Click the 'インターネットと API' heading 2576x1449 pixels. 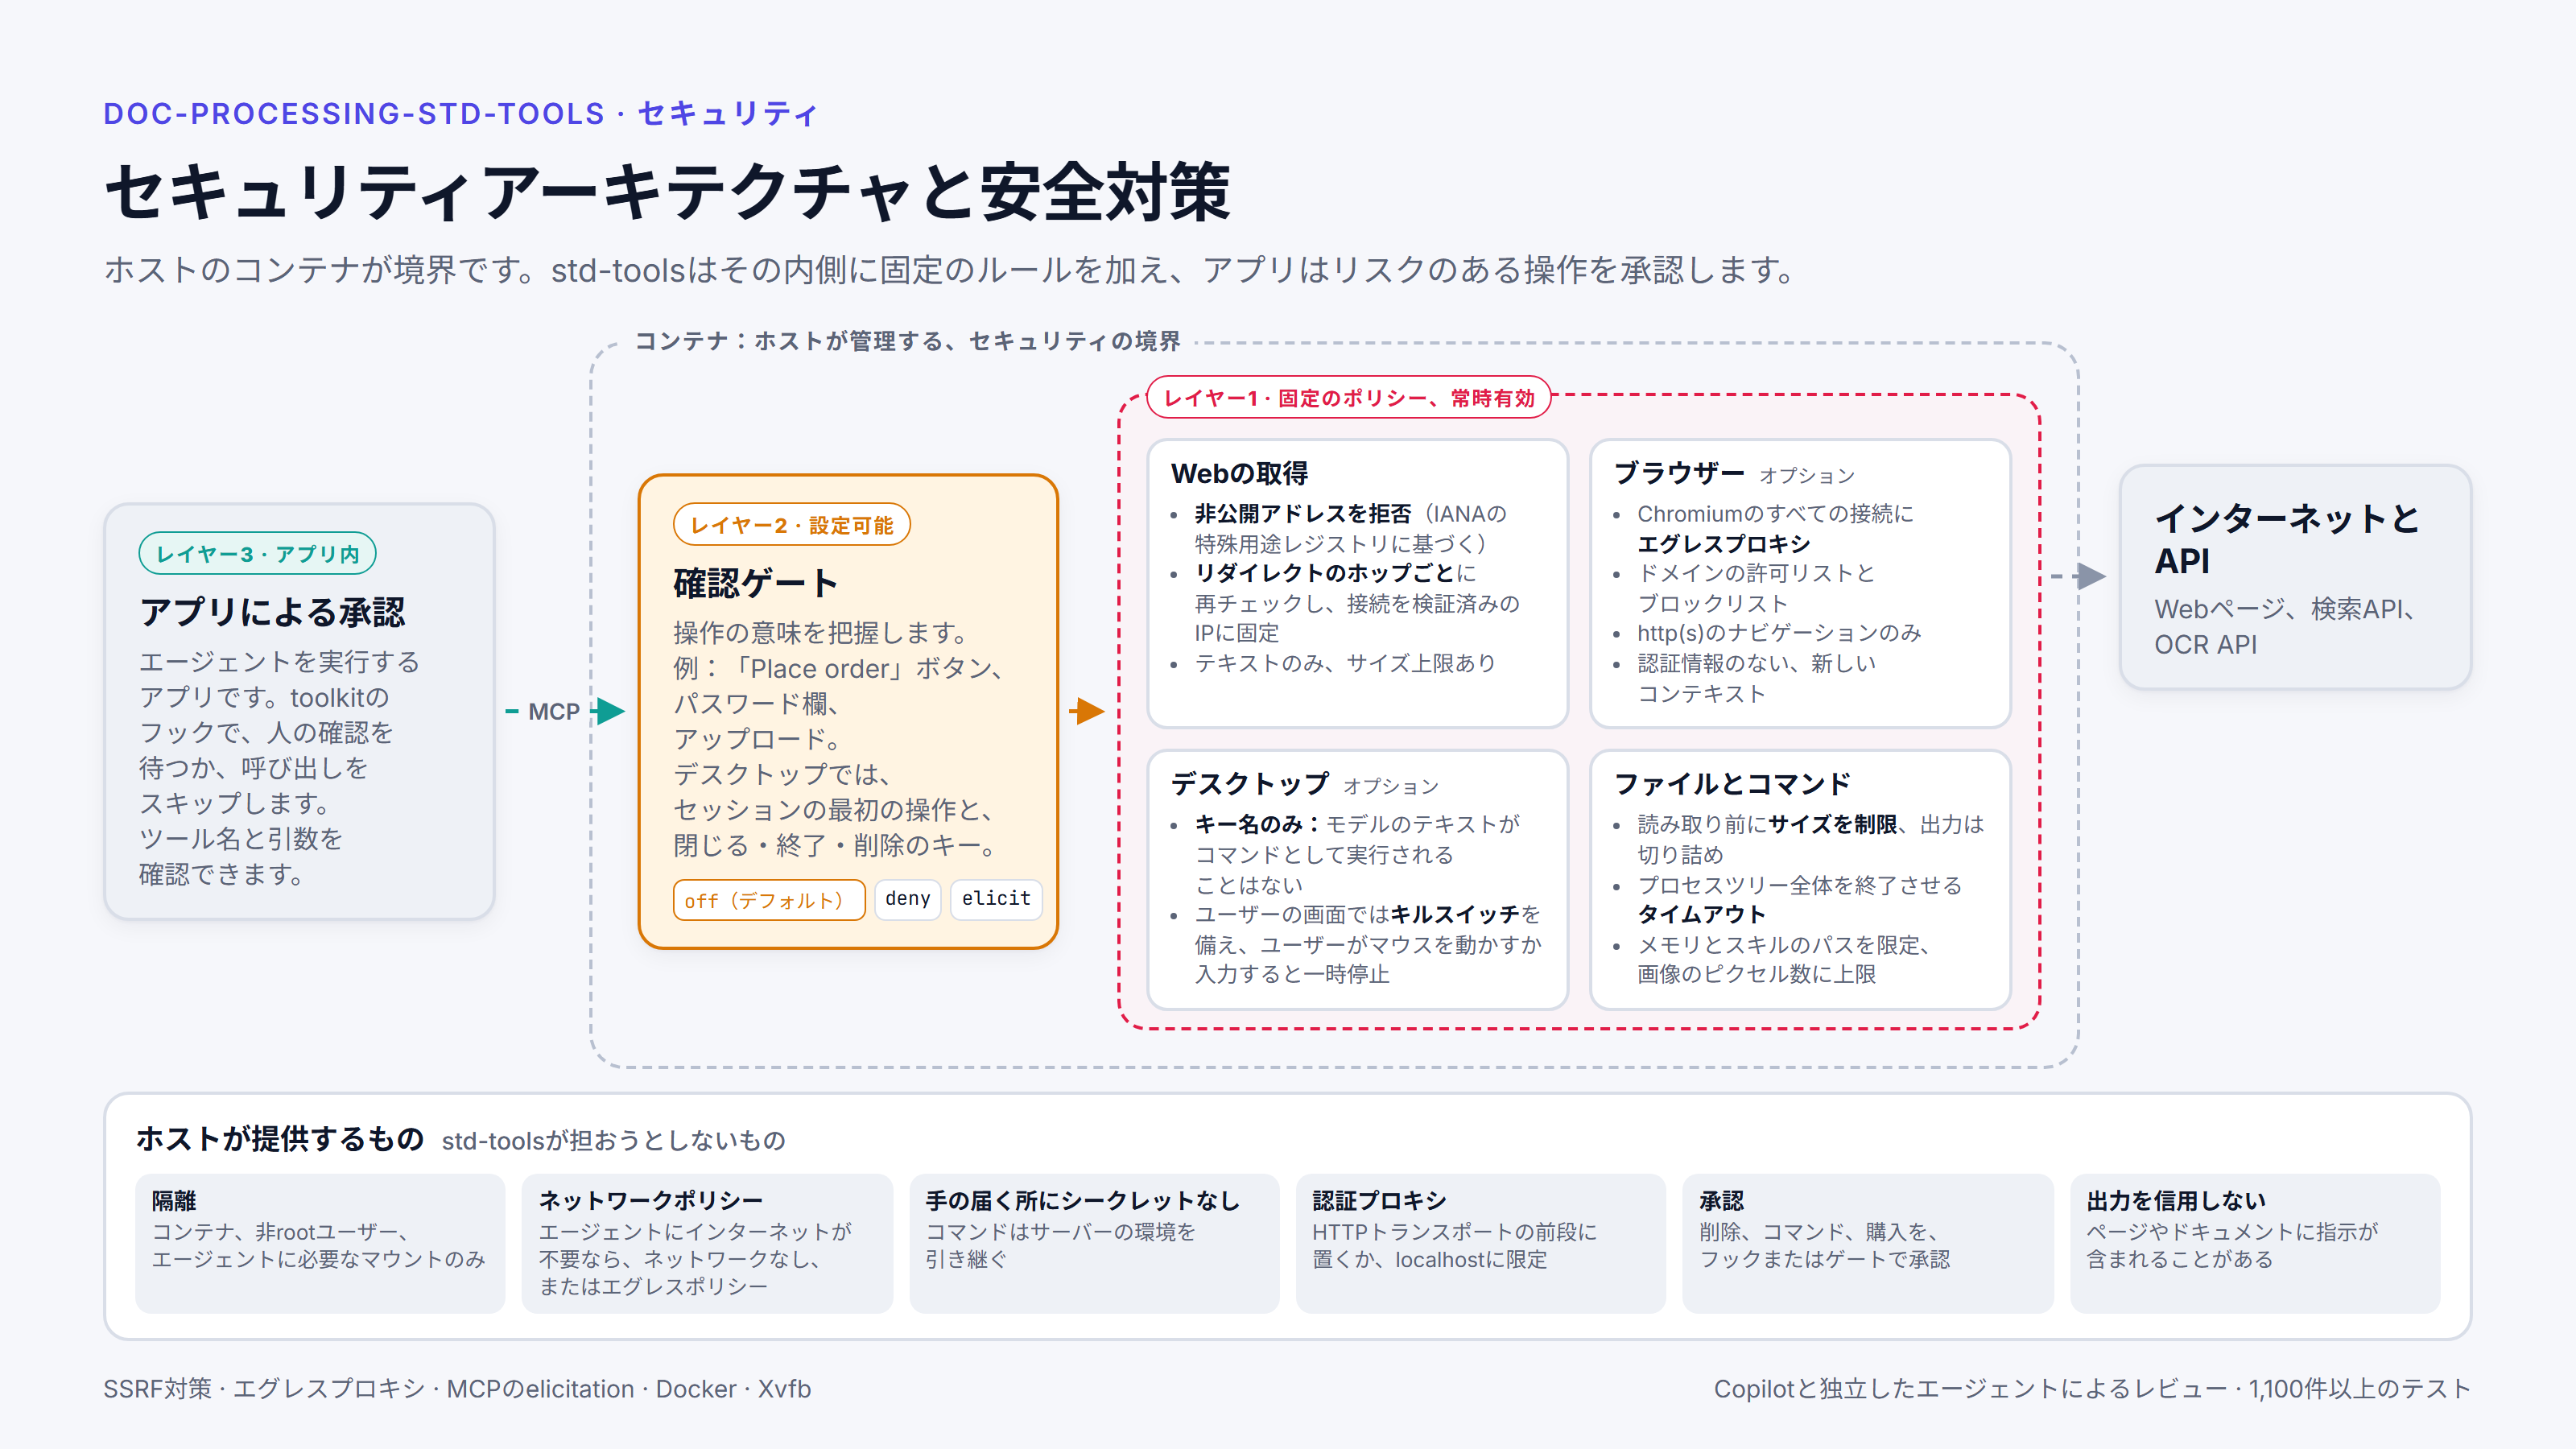[x=2286, y=539]
